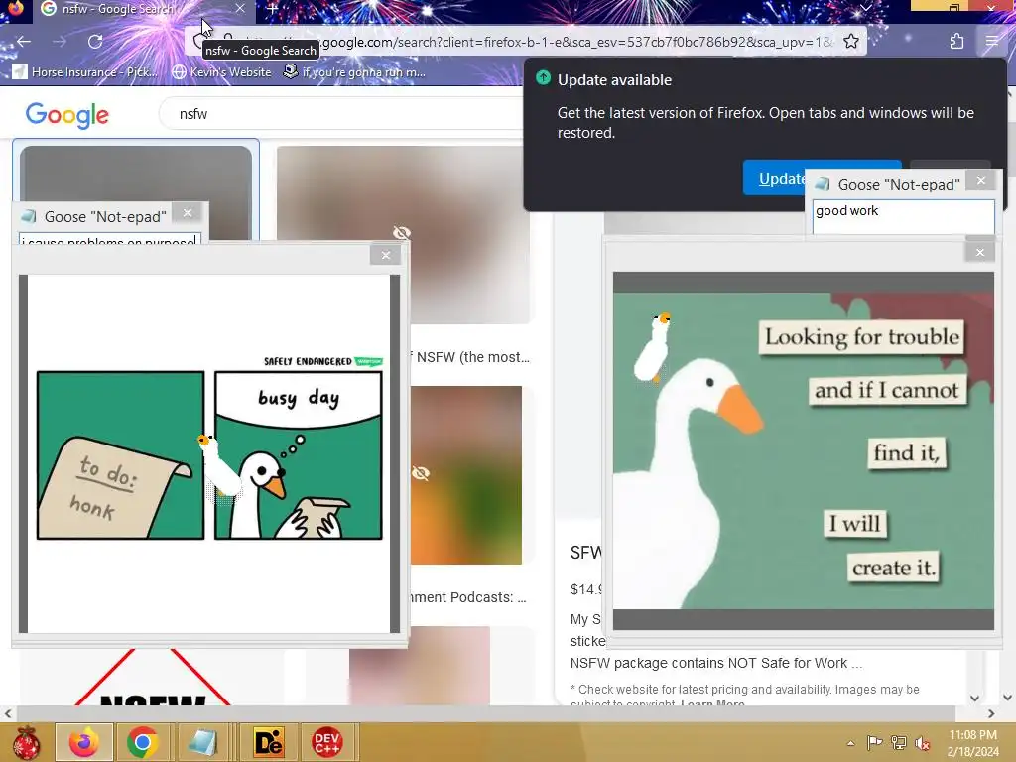Click the page vertical scrollbar down arrow

tap(1008, 698)
